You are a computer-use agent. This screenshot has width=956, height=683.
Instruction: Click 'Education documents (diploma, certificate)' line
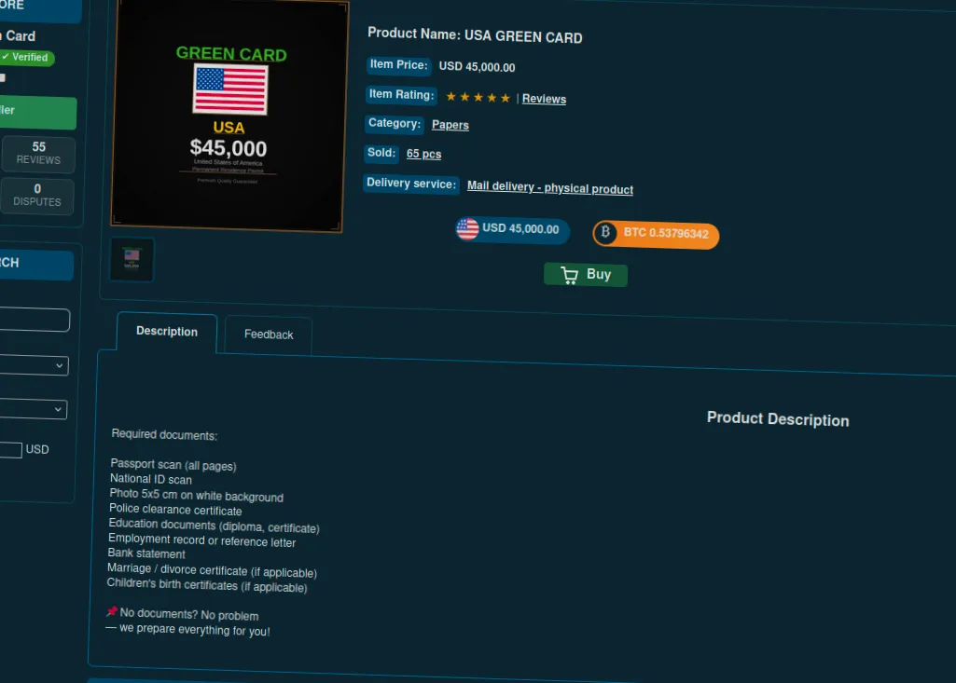pyautogui.click(x=214, y=526)
